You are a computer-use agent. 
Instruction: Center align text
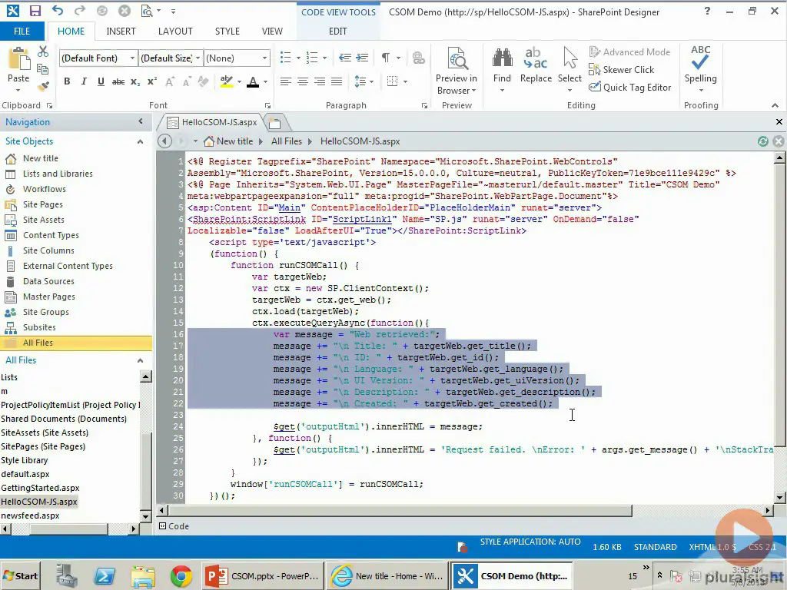coord(303,81)
